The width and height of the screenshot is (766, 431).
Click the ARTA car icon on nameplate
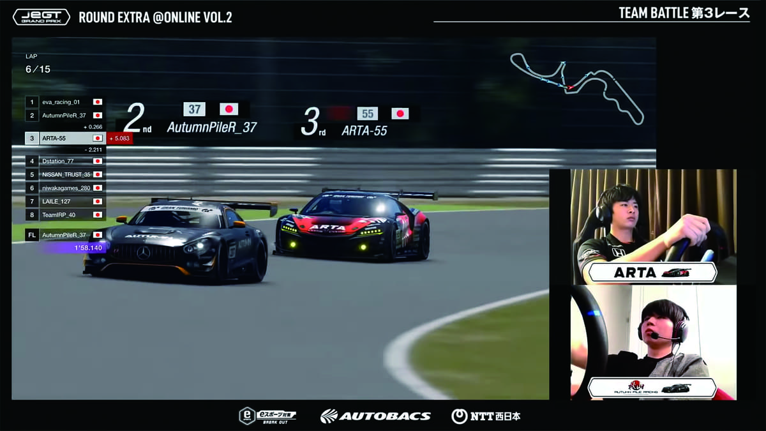676,273
